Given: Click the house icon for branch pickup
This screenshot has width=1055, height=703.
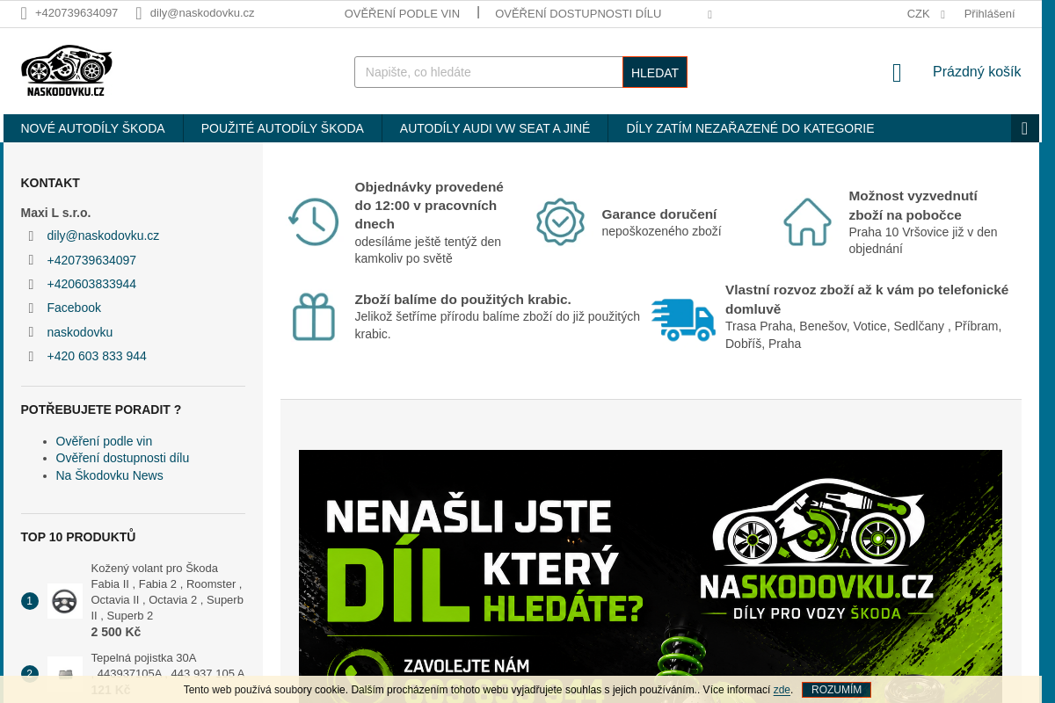Looking at the screenshot, I should (808, 222).
